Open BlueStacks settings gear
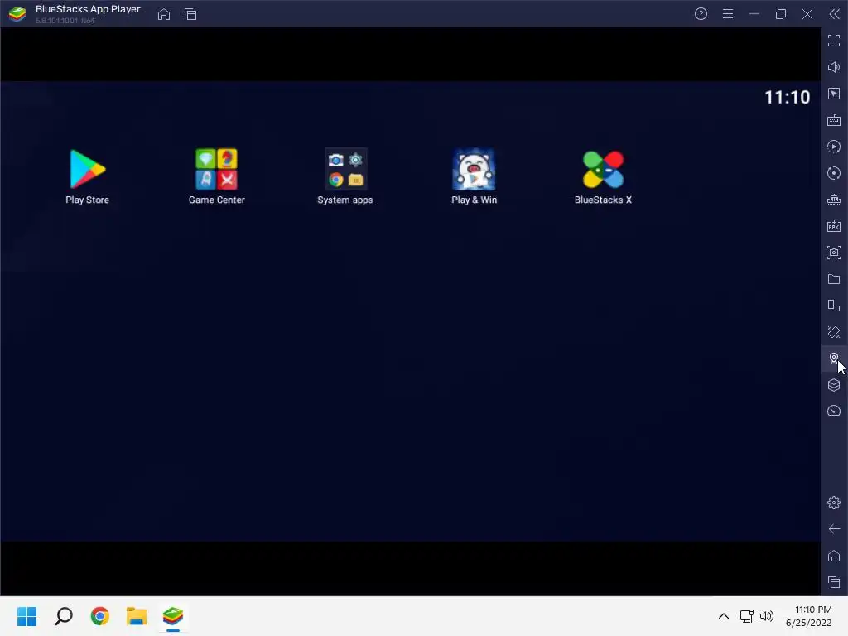Viewport: 848px width, 636px height. tap(834, 503)
